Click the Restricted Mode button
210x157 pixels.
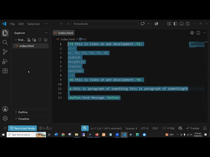[22, 128]
